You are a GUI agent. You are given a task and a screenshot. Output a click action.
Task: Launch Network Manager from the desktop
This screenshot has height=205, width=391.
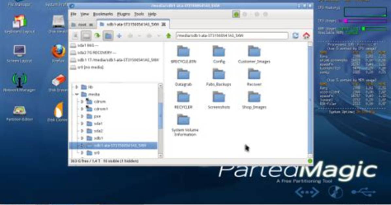point(19,83)
